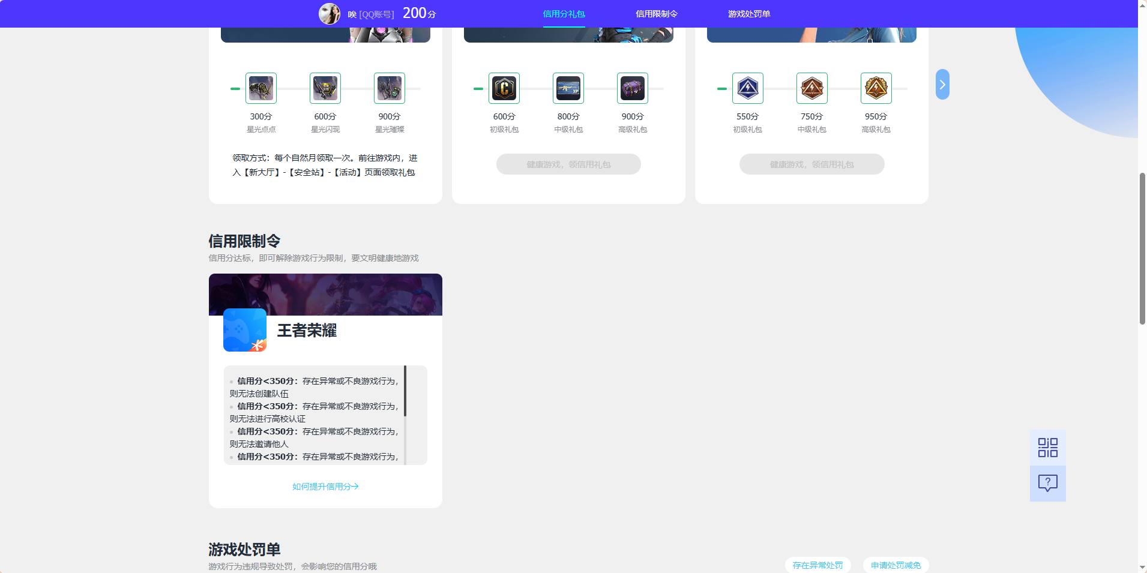Click the page vertical scrollbar thumb
The image size is (1147, 573).
(x=1142, y=248)
